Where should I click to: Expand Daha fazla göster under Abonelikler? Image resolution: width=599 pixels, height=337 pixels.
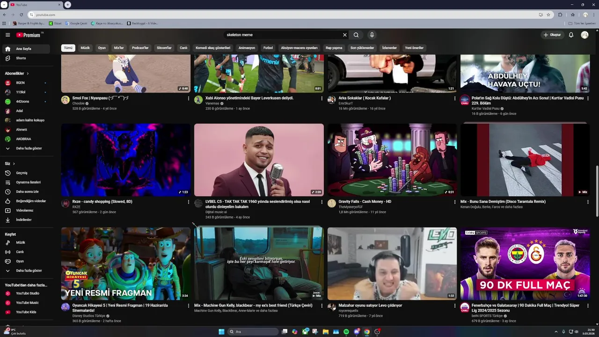(x=27, y=148)
